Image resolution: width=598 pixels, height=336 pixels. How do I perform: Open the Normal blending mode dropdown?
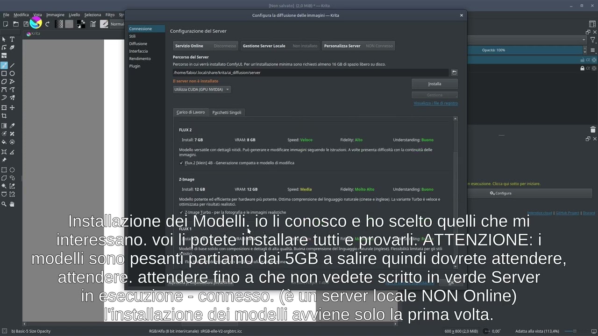point(118,24)
